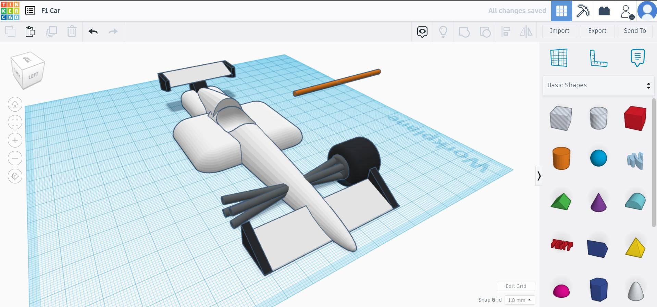Select the orange rod in the workplane

[337, 82]
